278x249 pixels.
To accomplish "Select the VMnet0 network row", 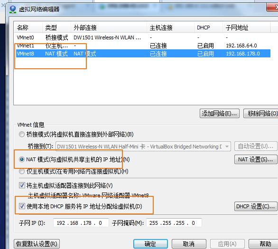I will coord(143,37).
